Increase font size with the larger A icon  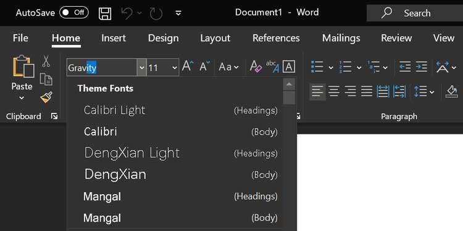(188, 67)
